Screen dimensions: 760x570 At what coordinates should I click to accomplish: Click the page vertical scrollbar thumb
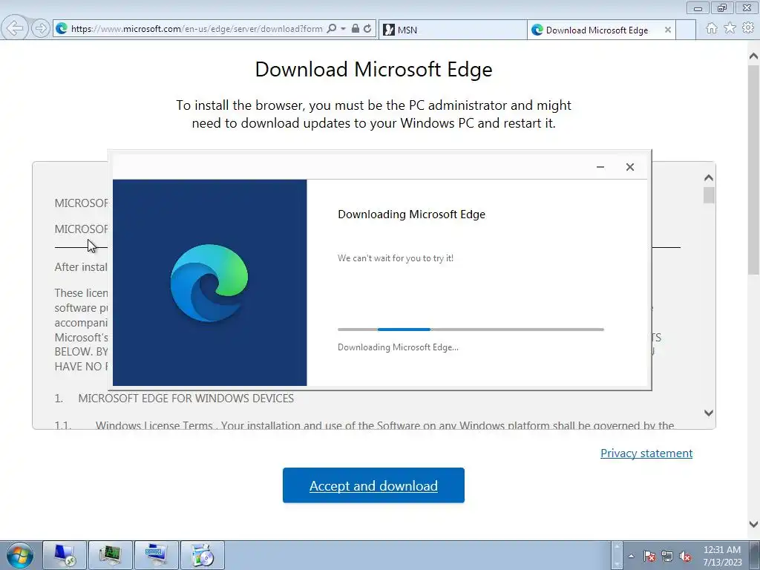pyautogui.click(x=753, y=170)
